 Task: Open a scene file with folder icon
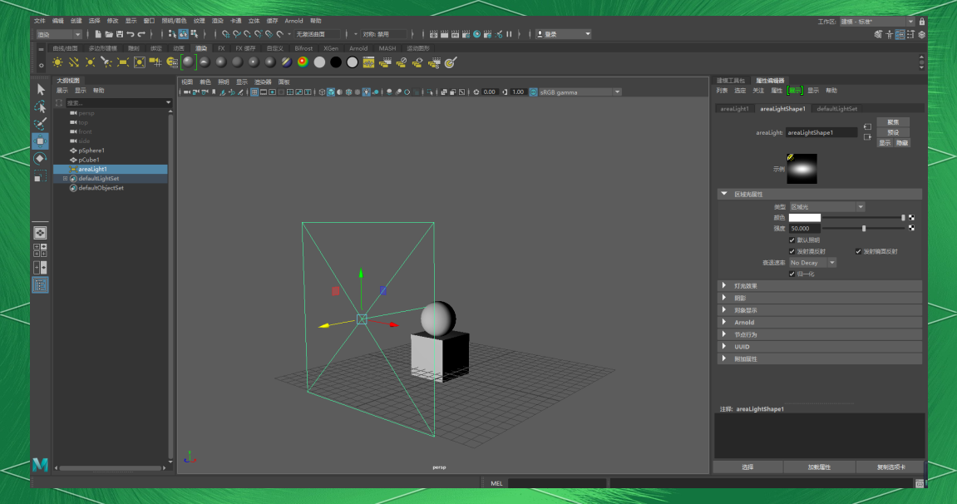coord(109,34)
